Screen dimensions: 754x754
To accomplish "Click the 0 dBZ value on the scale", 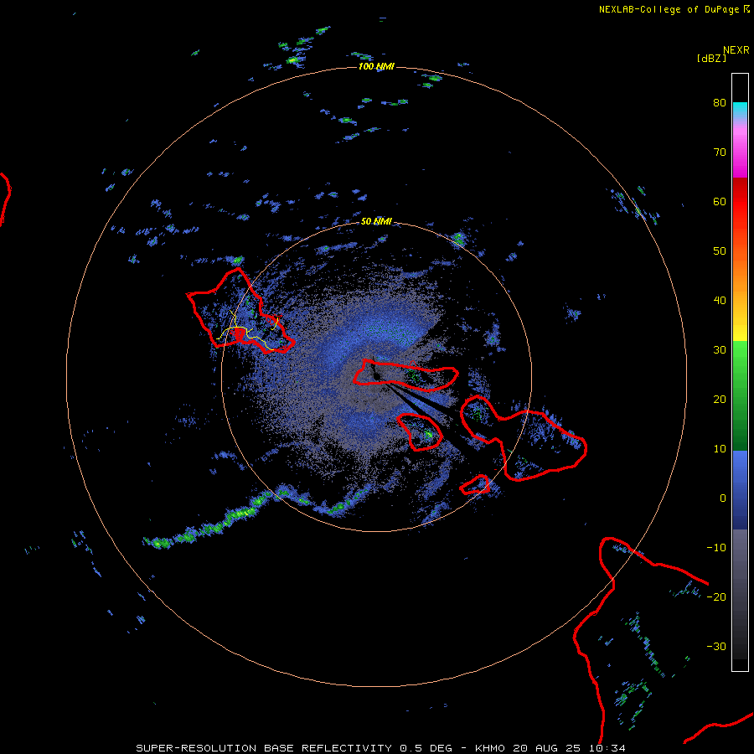I will (723, 498).
